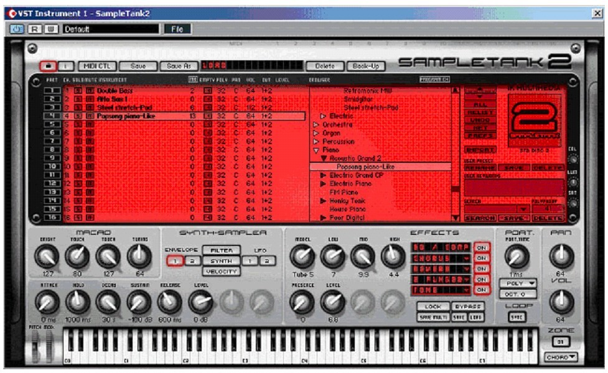Click the MIDI CTL button
Viewport: 608px width, 373px height.
95,65
